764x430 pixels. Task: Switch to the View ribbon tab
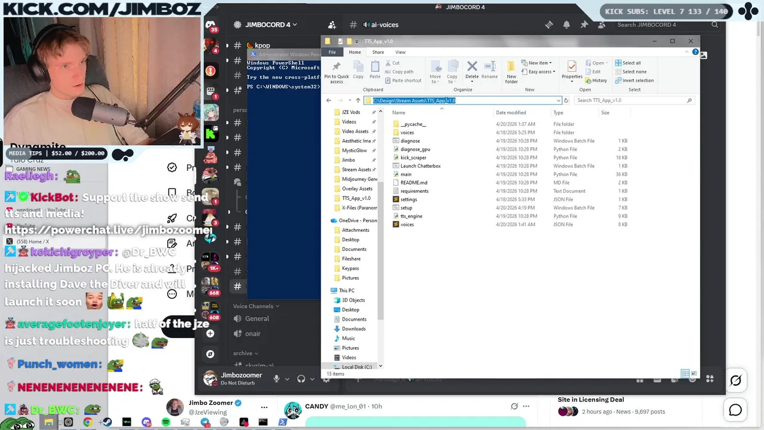[x=401, y=52]
